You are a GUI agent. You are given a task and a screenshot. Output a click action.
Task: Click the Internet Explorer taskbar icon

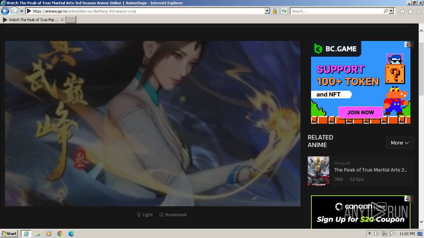(26, 234)
